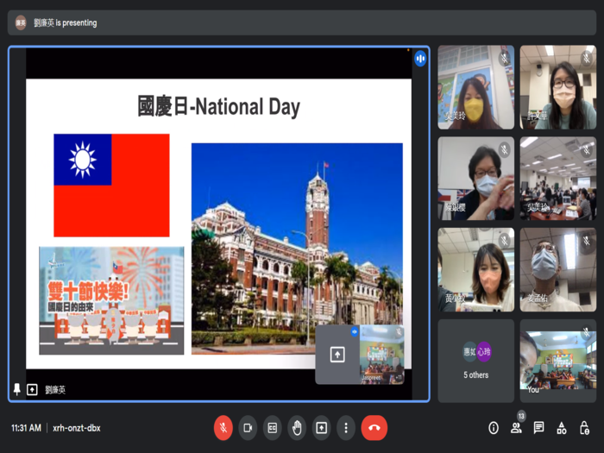Show the people list with 13 badge
604x453 pixels.
pyautogui.click(x=516, y=428)
